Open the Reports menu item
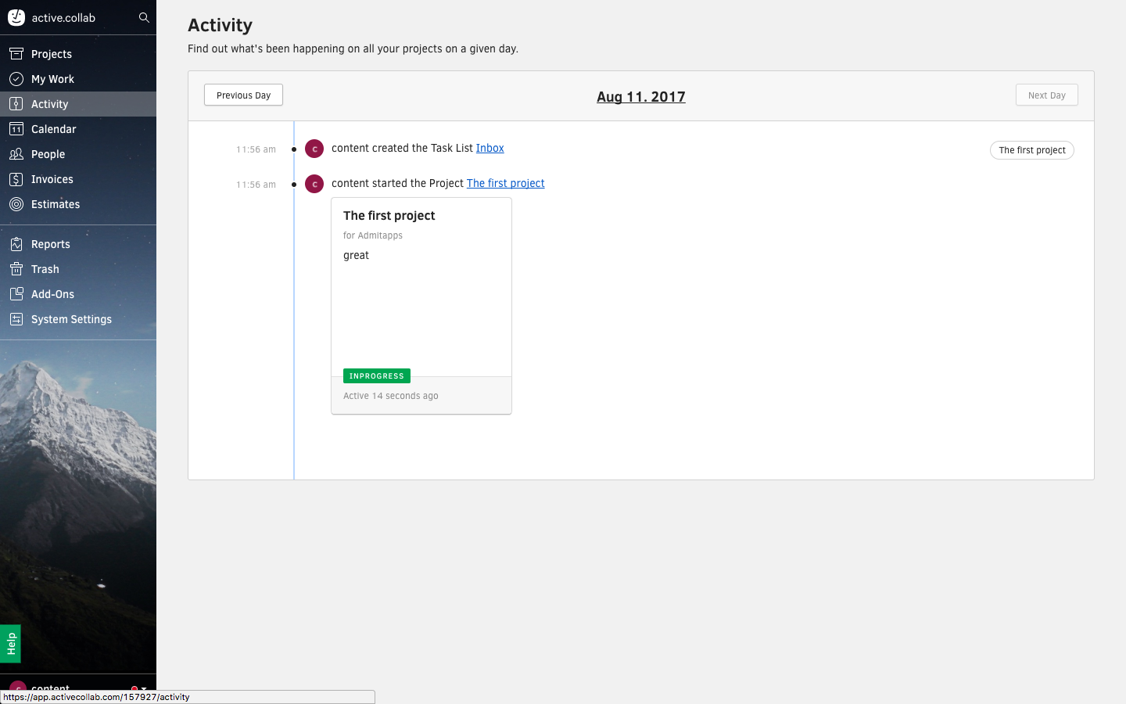The width and height of the screenshot is (1126, 704). (x=51, y=244)
